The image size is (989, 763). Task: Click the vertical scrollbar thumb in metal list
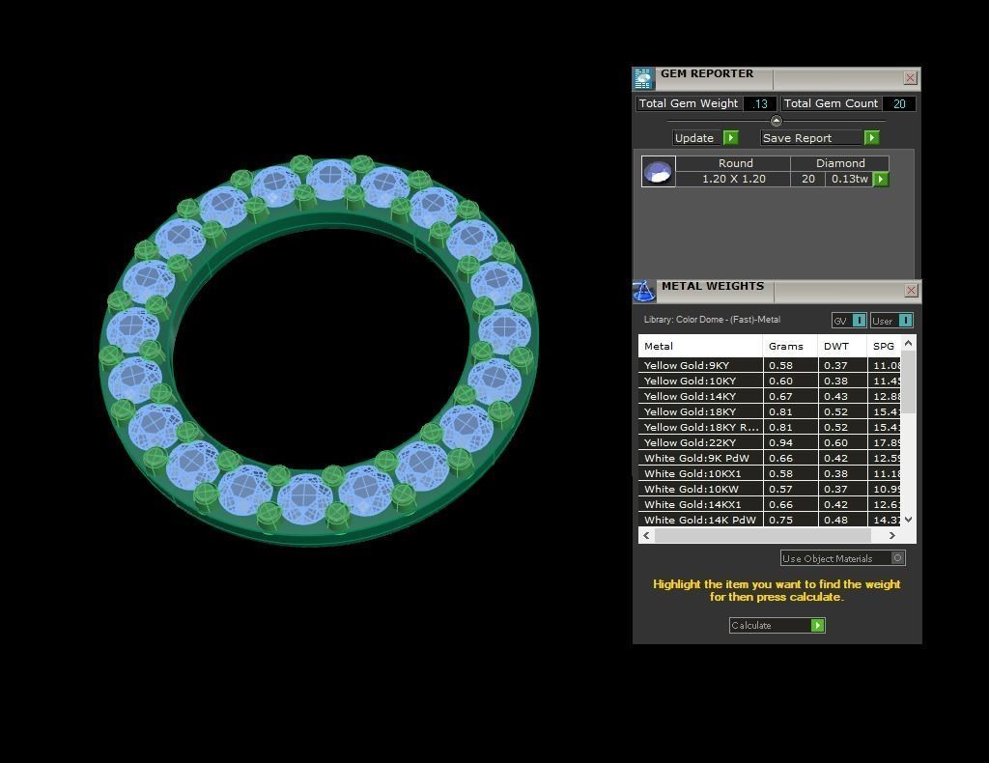pos(908,382)
